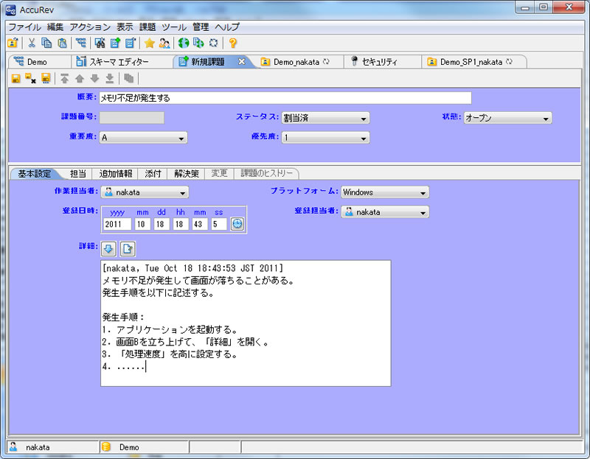This screenshot has width=590, height=459.
Task: Open the 課題 menu
Action: [x=147, y=27]
